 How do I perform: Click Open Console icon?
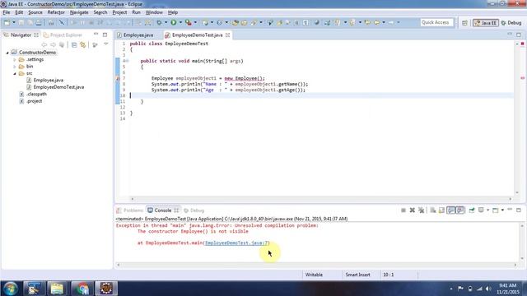pos(496,210)
